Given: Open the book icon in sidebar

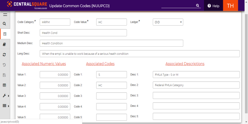Looking at the screenshot, I should pos(4,44).
